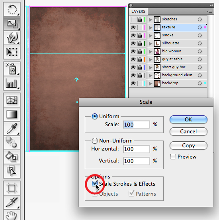The height and width of the screenshot is (220, 219).
Task: Expand the texture layer
Action: point(151,28)
